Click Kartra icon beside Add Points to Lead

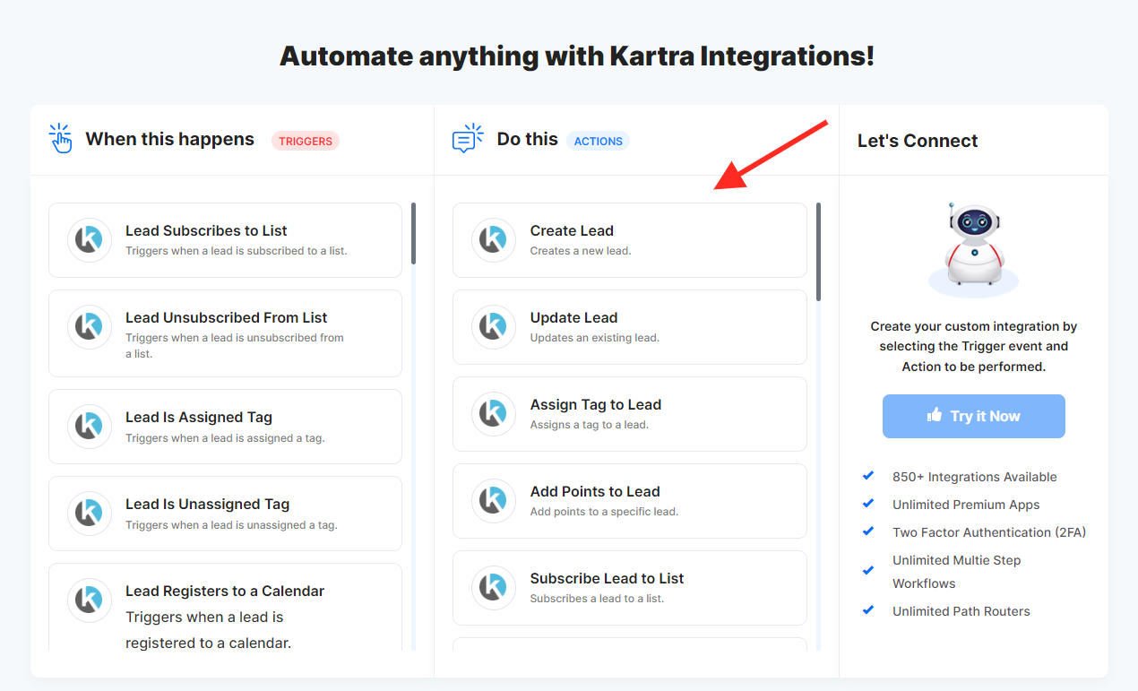coord(494,501)
